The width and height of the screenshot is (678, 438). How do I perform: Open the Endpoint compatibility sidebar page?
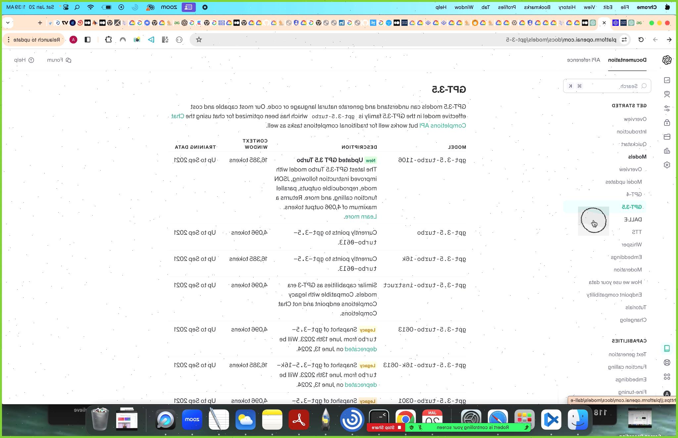pyautogui.click(x=614, y=295)
